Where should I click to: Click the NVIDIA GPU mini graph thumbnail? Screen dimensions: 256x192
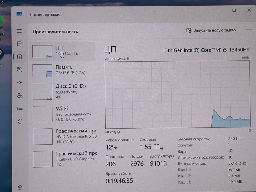(43, 137)
